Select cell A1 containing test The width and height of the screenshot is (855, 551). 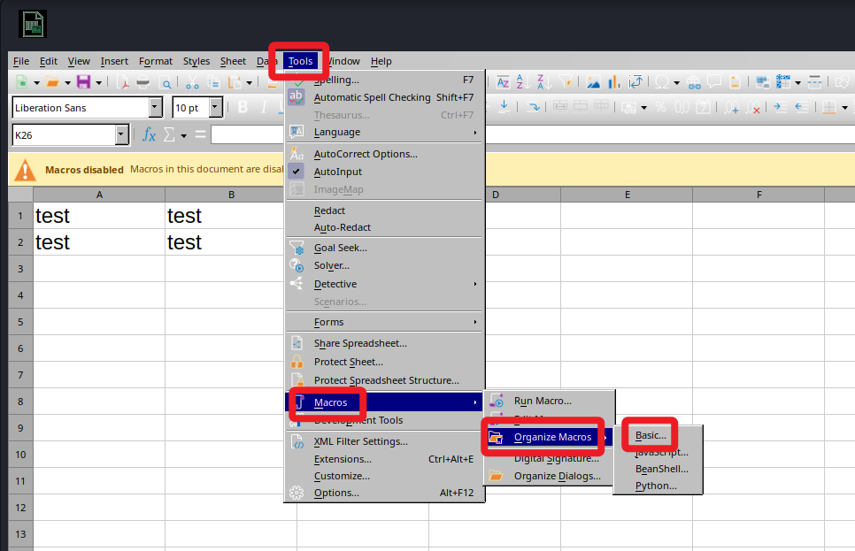point(99,216)
